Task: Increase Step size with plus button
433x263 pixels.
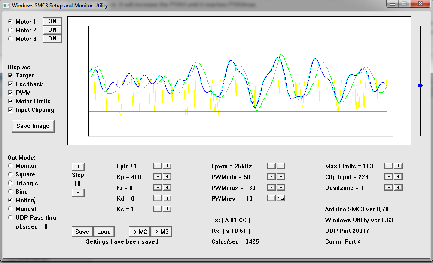Action: tap(78, 167)
